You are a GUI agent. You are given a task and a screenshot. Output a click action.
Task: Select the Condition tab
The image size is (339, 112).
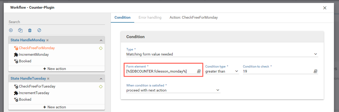click(122, 18)
